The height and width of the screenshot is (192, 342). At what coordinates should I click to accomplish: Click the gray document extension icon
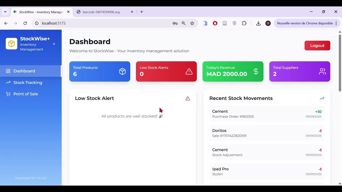pyautogui.click(x=225, y=23)
